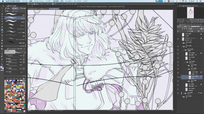Delete sub tool using trash icon
204x114 pixels.
click(x=25, y=46)
